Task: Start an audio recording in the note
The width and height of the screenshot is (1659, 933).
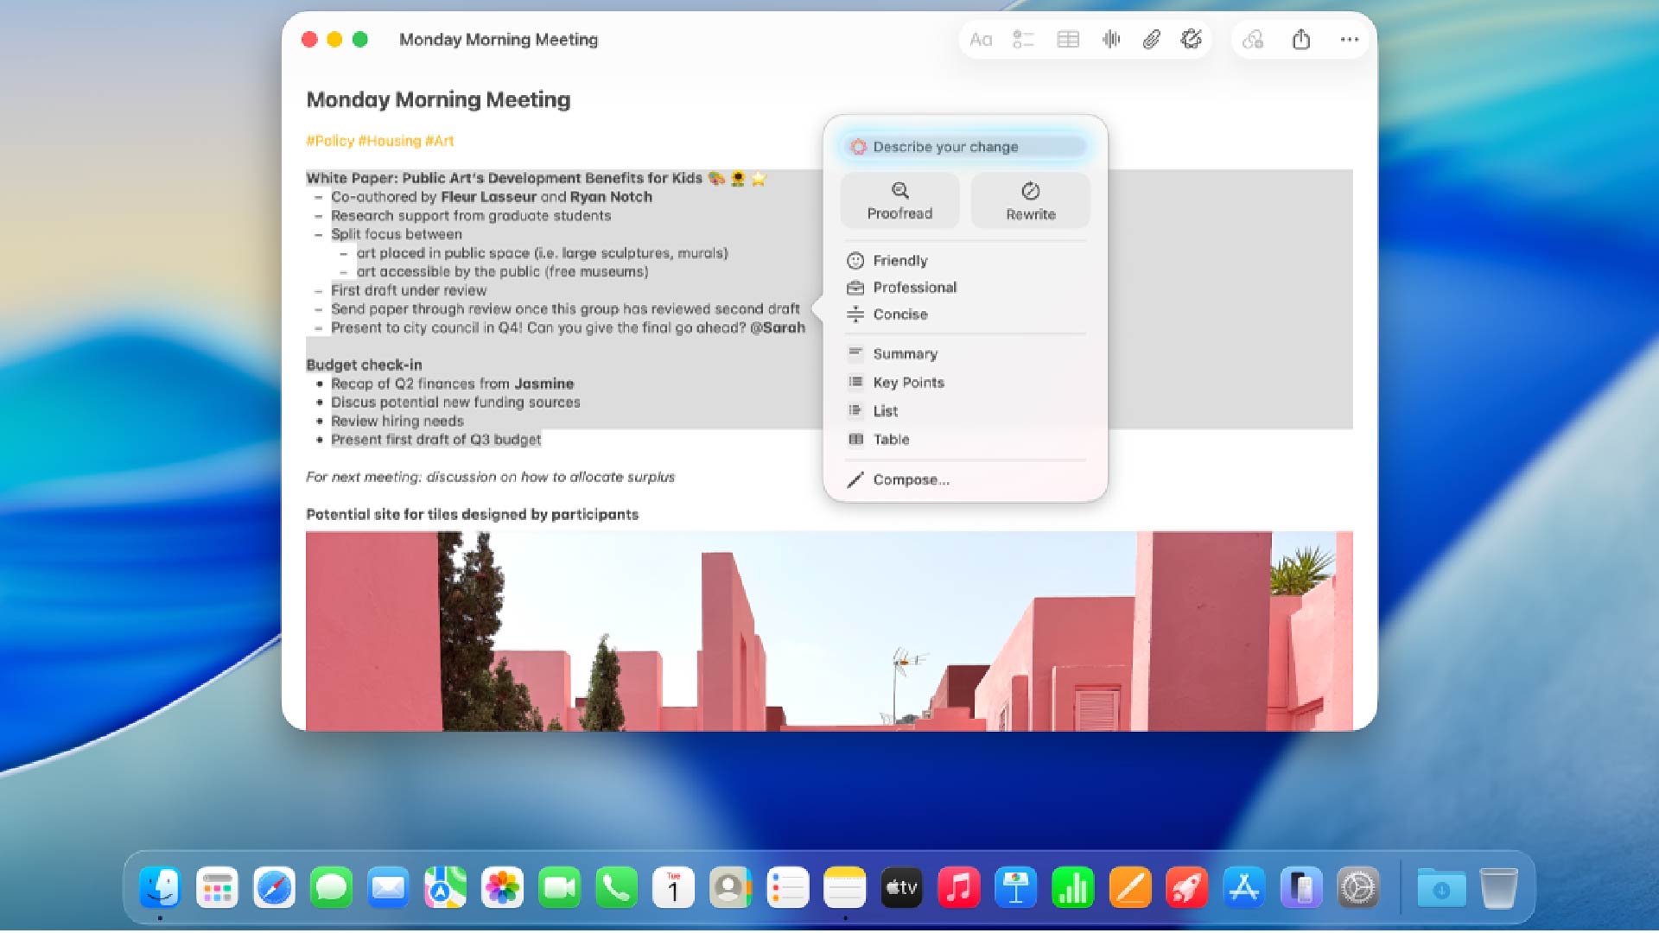Action: coord(1111,39)
